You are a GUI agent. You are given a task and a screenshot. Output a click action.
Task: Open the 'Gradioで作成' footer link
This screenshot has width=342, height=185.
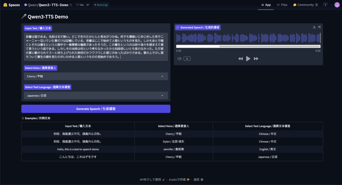(x=179, y=180)
